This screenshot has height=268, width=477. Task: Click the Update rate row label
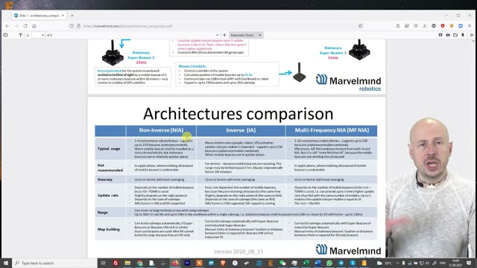click(x=108, y=195)
